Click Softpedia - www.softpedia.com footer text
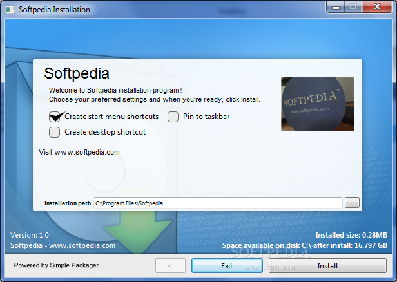This screenshot has height=282, width=397. (x=63, y=245)
